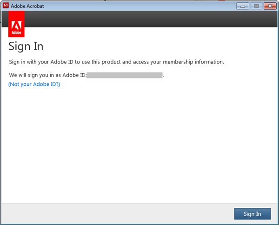Select the greyed-out Adobe ID email field
Viewport: 279px width, 225px height.
124,75
